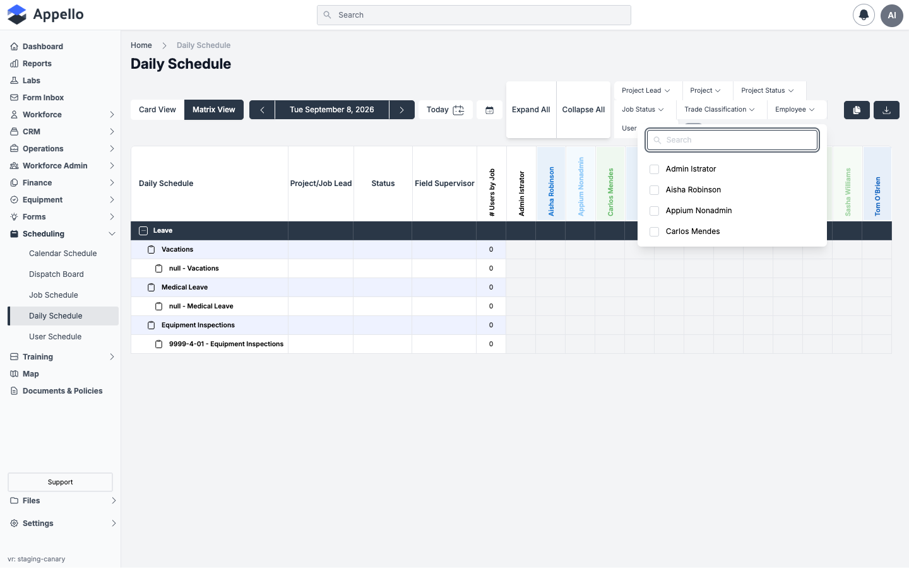
Task: Click Expand All button
Action: pyautogui.click(x=531, y=110)
